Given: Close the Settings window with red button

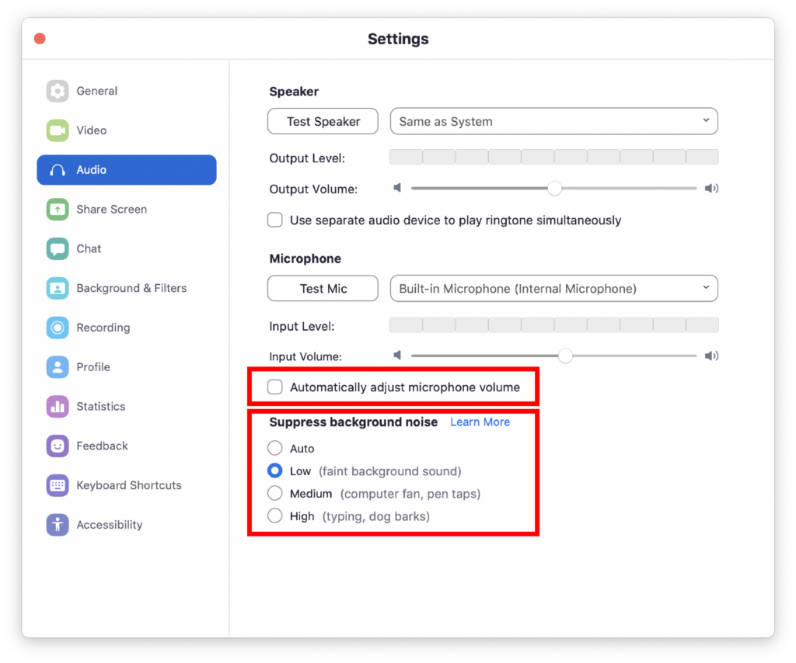Looking at the screenshot, I should click(x=40, y=39).
